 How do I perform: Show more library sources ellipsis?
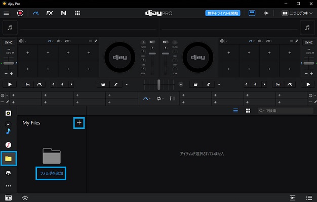8,186
